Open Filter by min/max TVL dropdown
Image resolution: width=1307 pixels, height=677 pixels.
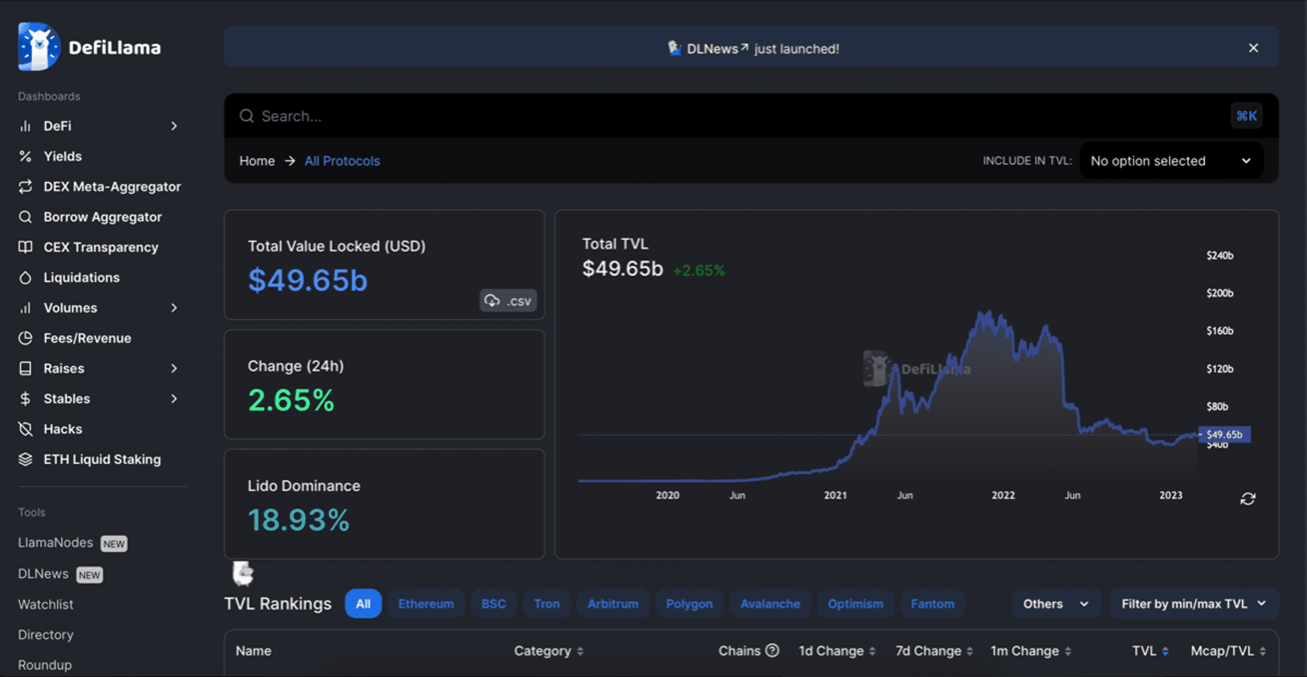1194,604
